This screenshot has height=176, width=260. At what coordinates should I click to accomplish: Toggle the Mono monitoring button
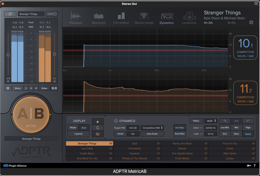coord(18,88)
